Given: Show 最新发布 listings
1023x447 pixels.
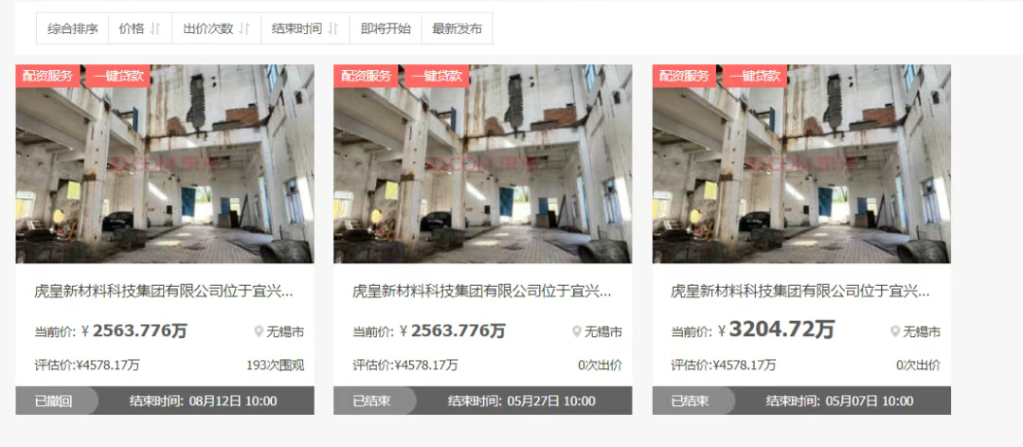Looking at the screenshot, I should pyautogui.click(x=458, y=28).
